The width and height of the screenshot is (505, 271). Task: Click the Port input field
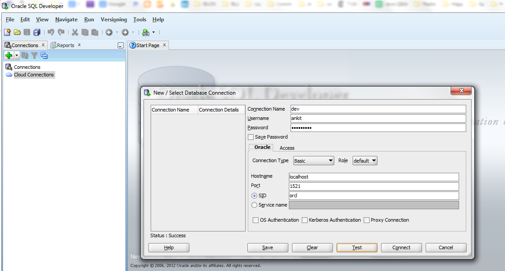click(374, 186)
